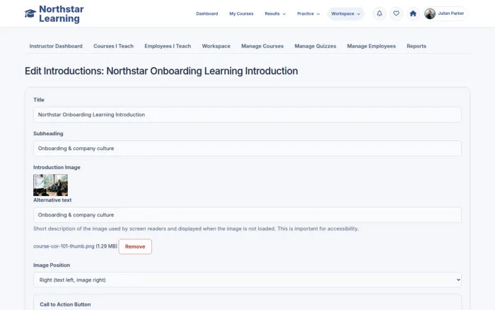Click the introduction image thumbnail

[x=50, y=185]
